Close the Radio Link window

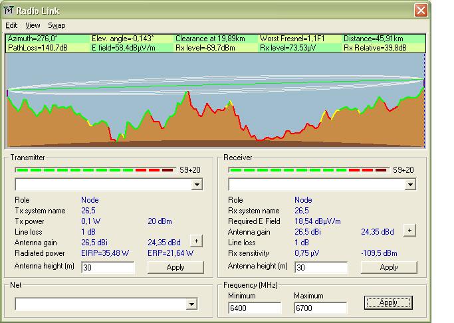coord(420,10)
